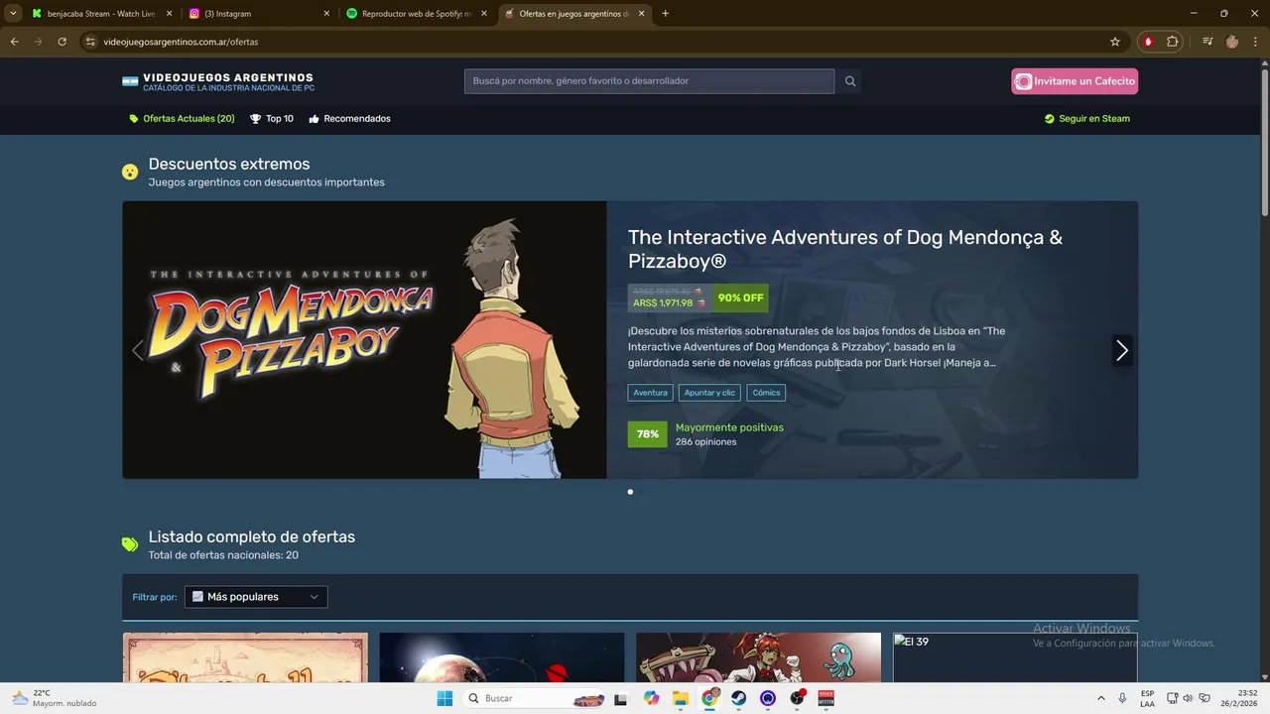Open the red ad blocker extension
1270x714 pixels.
(1148, 42)
